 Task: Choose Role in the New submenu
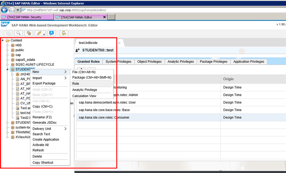point(92,84)
